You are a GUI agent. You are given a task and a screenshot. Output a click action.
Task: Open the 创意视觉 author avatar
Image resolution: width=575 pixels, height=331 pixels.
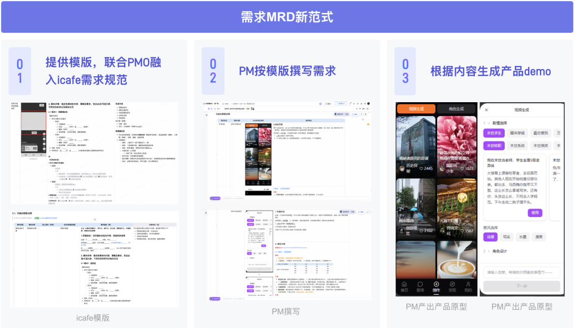402,230
